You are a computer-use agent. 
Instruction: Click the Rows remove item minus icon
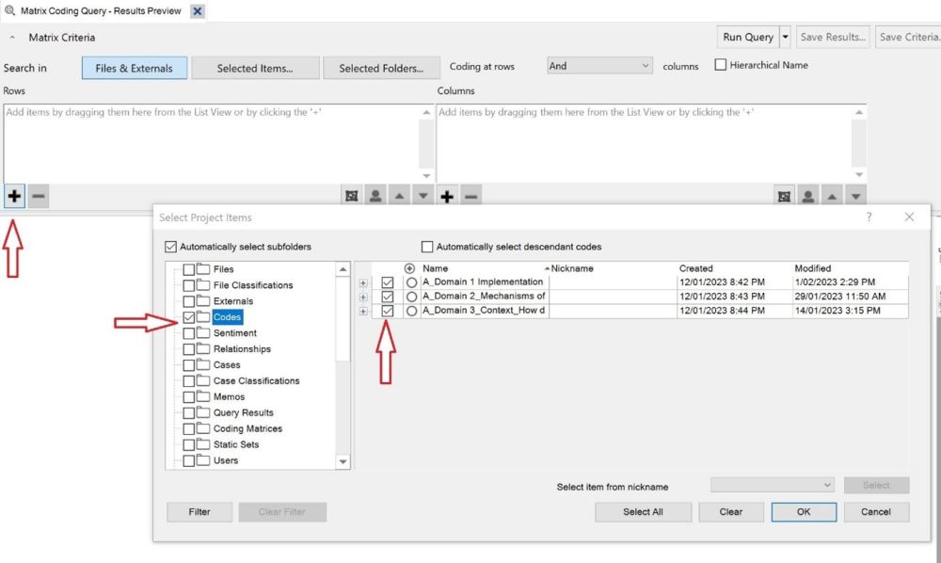(x=38, y=197)
